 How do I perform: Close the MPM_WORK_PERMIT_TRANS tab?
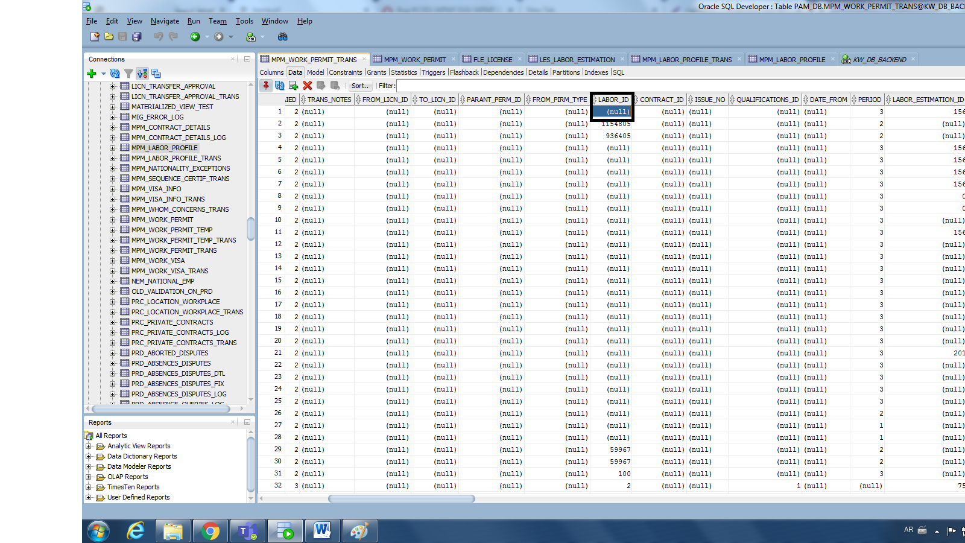coord(364,60)
